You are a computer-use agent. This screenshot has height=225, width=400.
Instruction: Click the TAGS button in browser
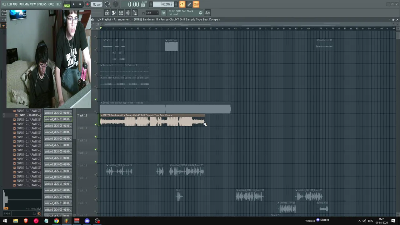click(x=7, y=214)
